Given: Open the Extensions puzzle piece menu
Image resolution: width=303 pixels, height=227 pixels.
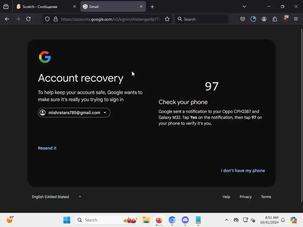Looking at the screenshot, I should 275,19.
